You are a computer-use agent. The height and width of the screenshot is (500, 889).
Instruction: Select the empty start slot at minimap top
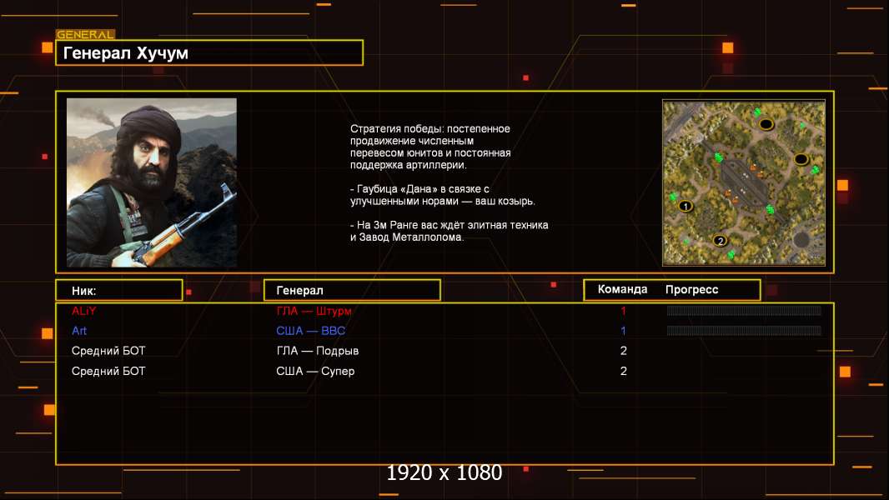point(766,124)
